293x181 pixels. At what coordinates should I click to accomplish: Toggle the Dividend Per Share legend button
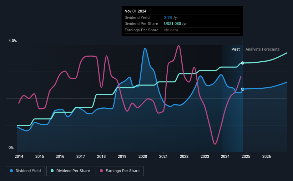point(70,171)
